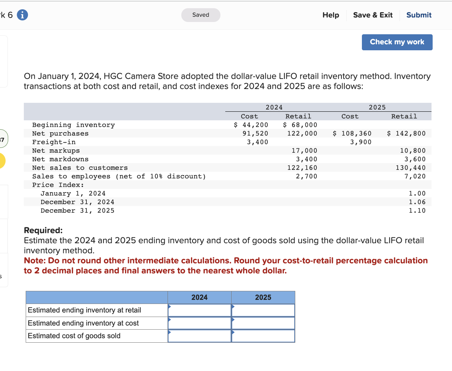Click the 10,800 net markups value
The height and width of the screenshot is (371, 452).
tap(413, 150)
